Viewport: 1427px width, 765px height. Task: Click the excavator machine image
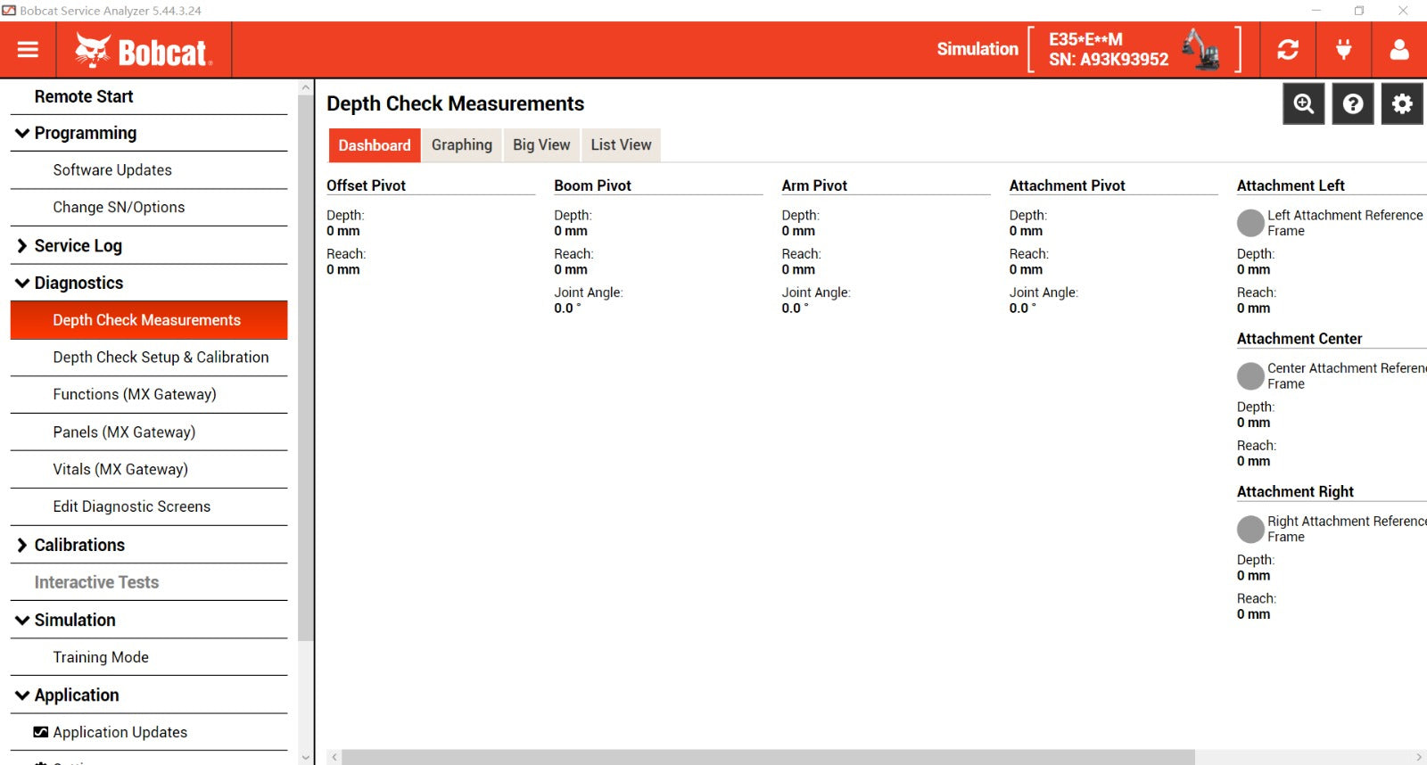coord(1201,49)
